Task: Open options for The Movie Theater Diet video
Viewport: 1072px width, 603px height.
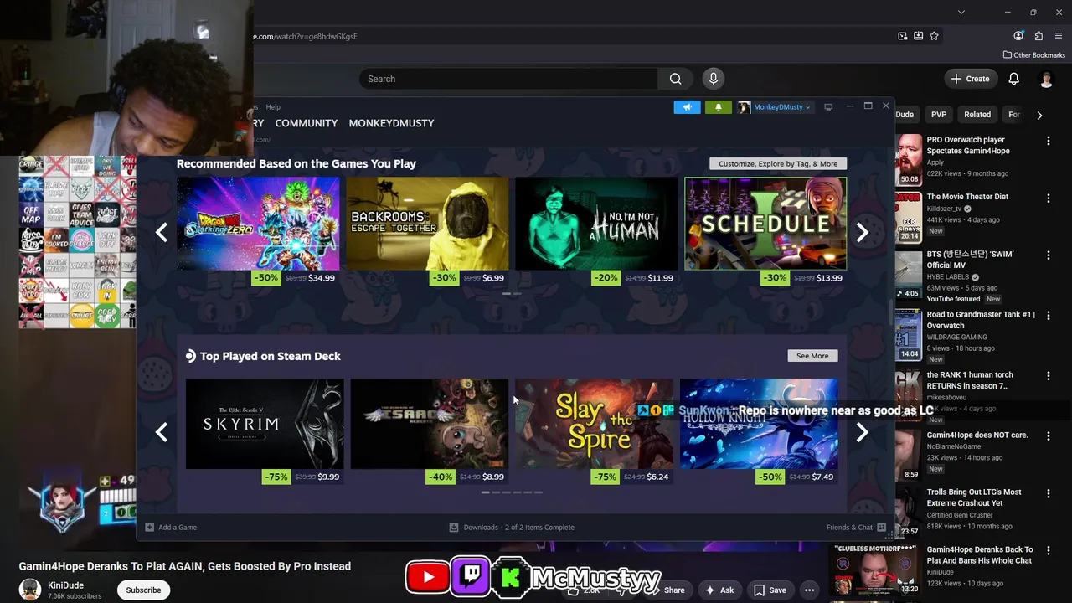Action: pos(1048,198)
